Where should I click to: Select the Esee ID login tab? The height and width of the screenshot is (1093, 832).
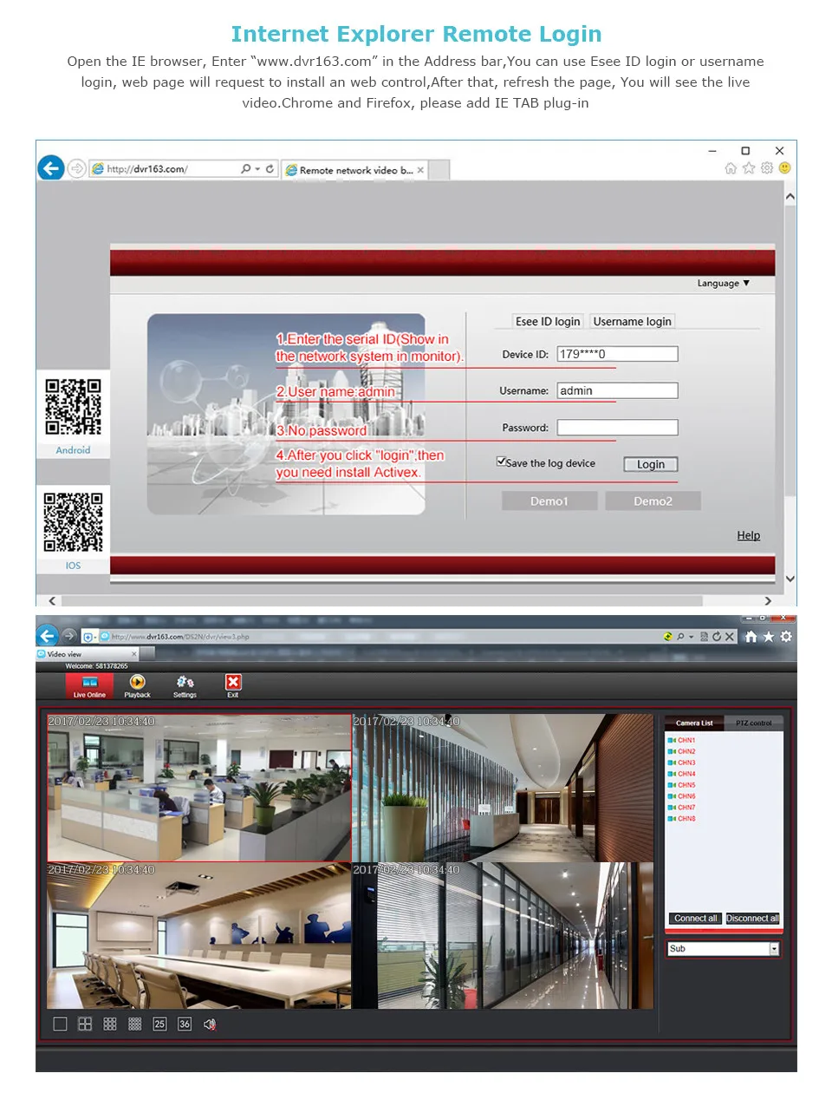pos(548,321)
